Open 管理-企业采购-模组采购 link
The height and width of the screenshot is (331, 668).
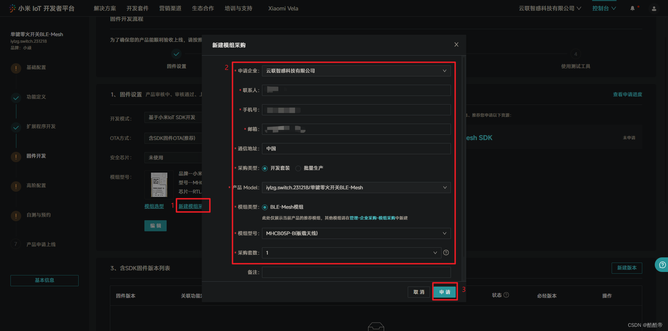click(x=372, y=218)
